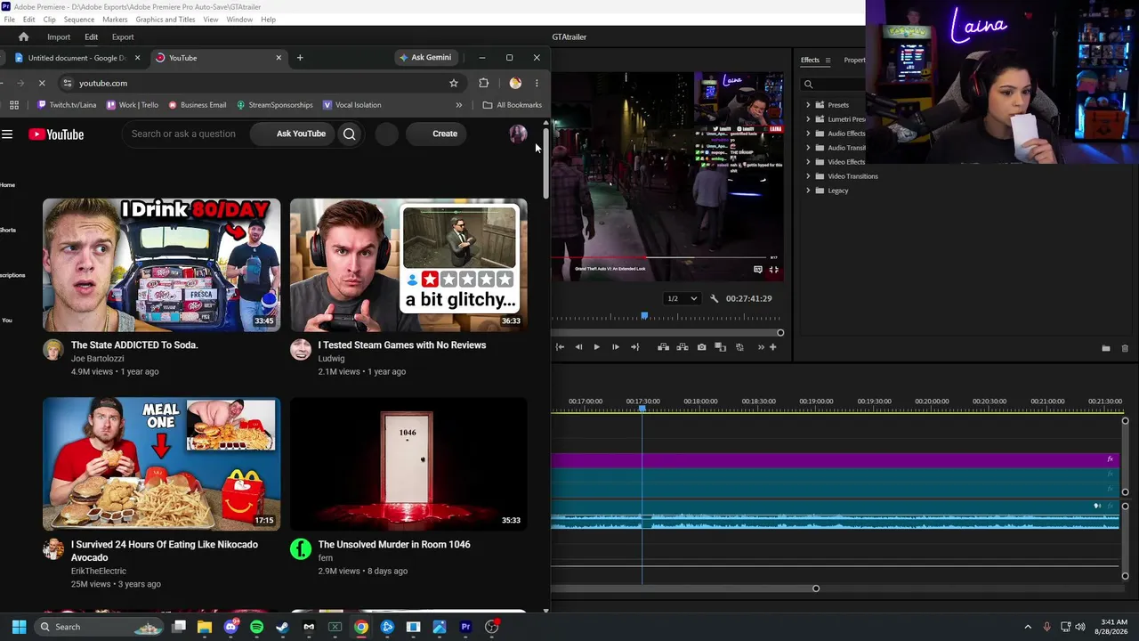Open Program Monitor button editor plus icon

[772, 347]
